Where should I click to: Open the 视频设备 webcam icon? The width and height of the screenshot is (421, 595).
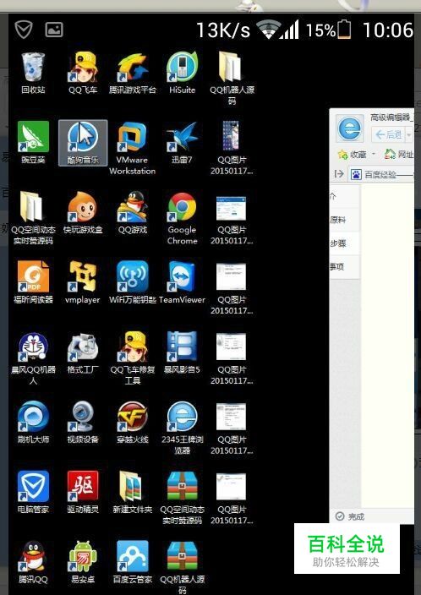tap(83, 423)
